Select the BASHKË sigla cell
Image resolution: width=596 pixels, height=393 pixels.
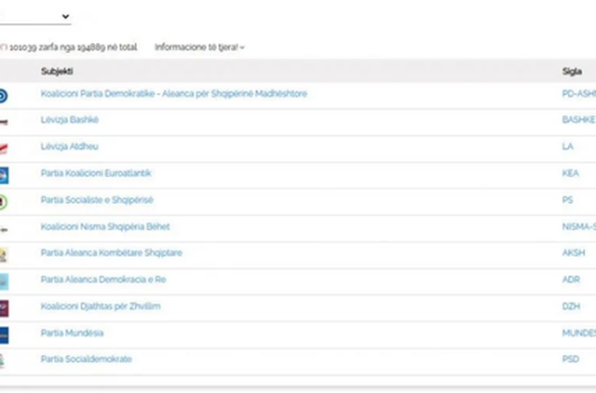579,120
